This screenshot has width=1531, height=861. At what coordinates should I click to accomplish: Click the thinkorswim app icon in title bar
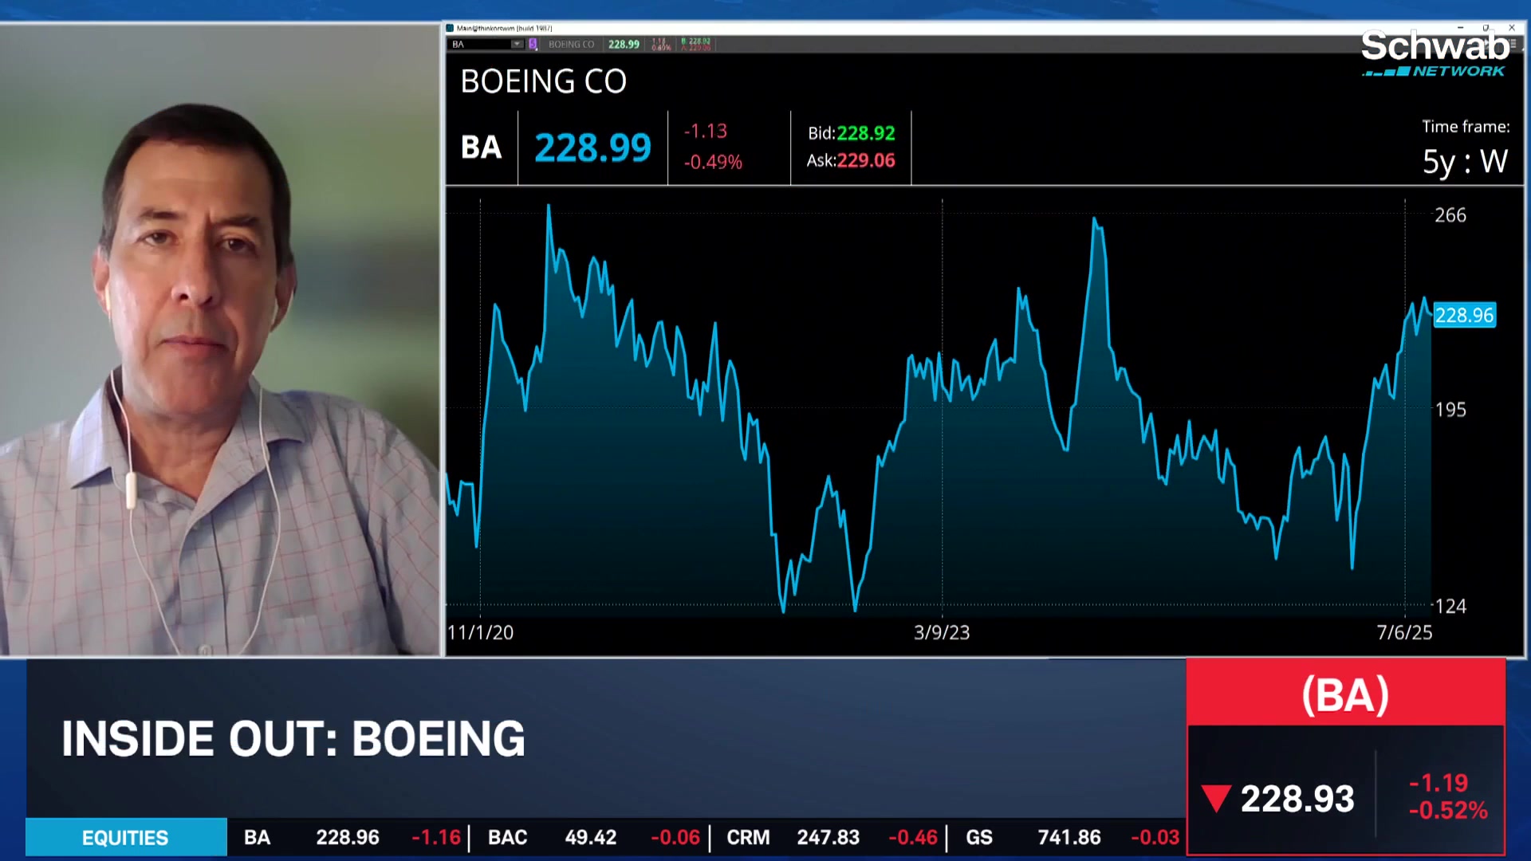tap(451, 28)
